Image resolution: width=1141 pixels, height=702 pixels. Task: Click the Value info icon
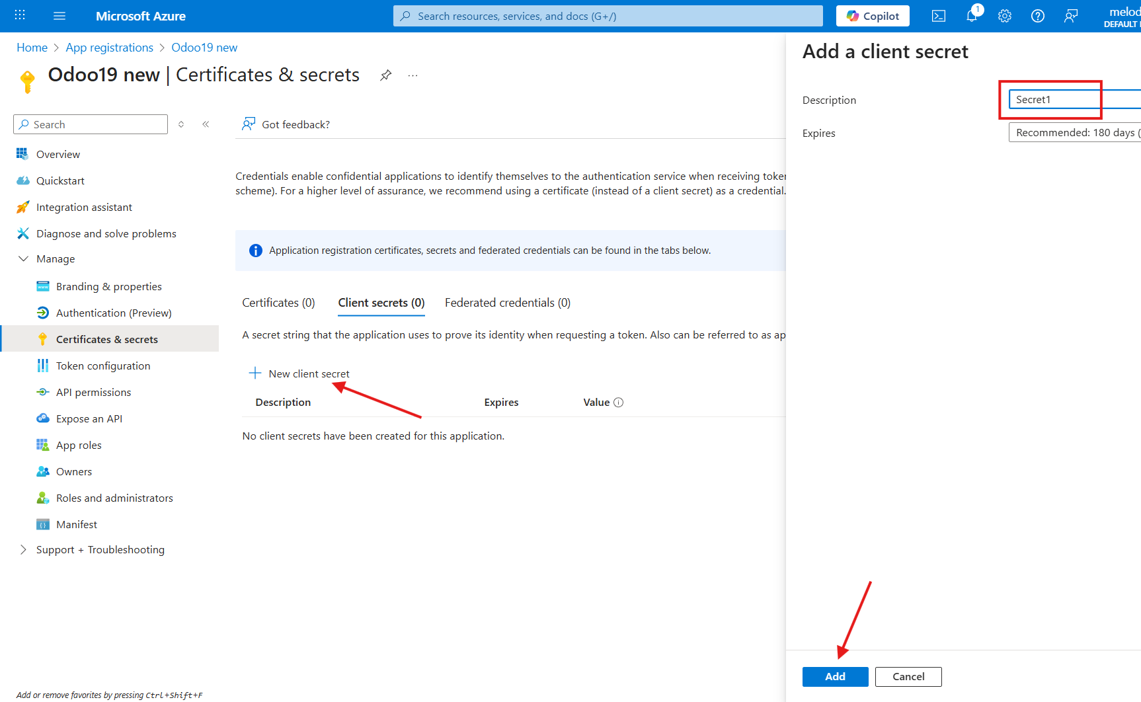pyautogui.click(x=618, y=403)
